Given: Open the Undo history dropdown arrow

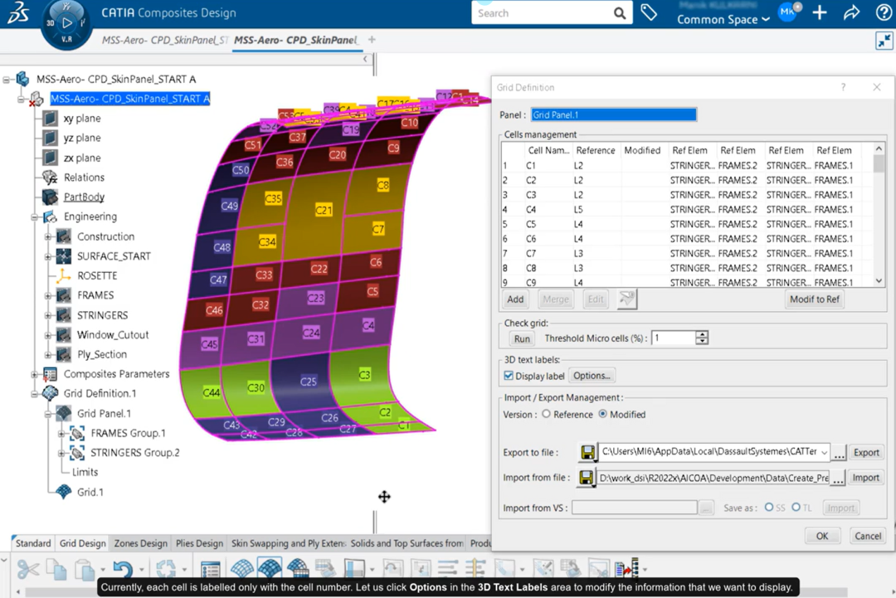Looking at the screenshot, I should pyautogui.click(x=141, y=570).
